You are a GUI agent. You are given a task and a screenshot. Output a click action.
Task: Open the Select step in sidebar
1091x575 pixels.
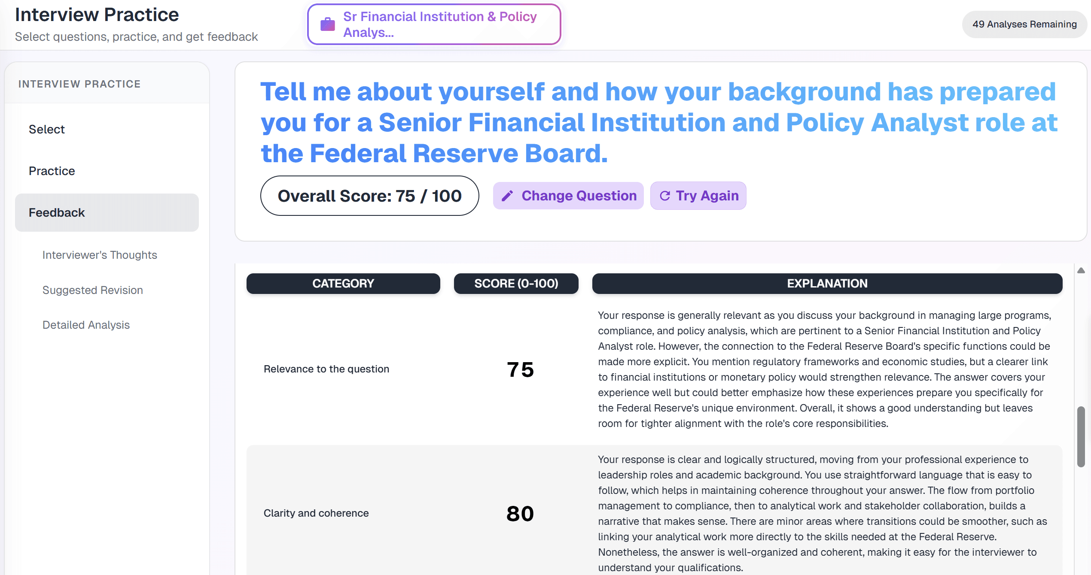47,129
